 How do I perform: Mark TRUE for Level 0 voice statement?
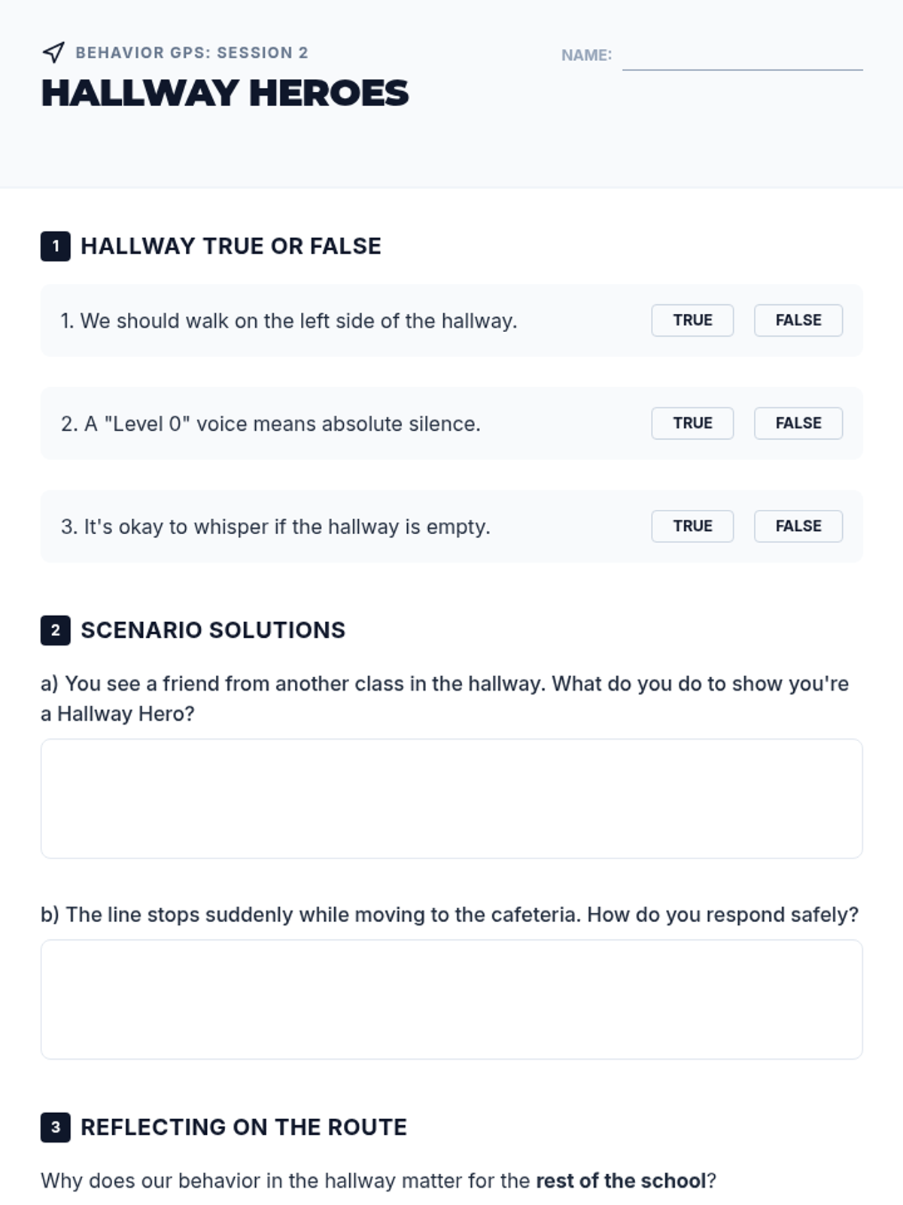692,423
